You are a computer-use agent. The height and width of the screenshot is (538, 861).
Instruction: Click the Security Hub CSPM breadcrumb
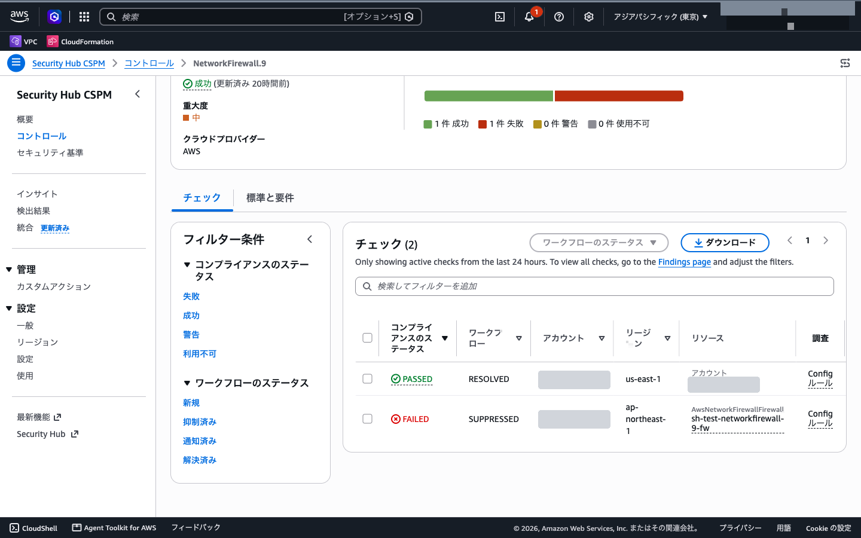69,63
